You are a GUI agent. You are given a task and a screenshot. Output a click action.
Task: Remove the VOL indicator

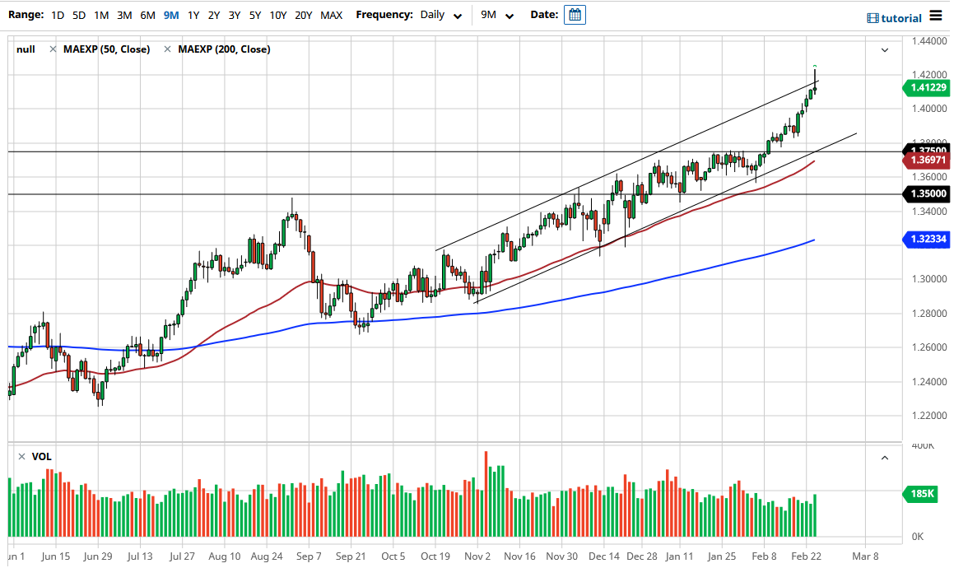22,457
